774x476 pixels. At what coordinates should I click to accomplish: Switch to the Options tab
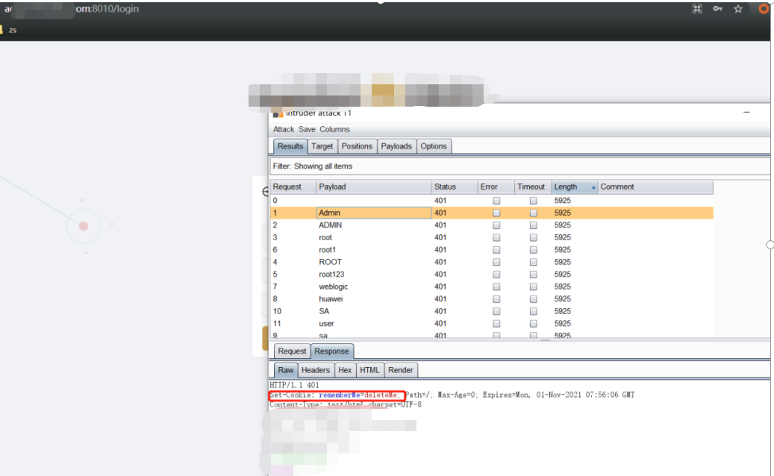click(x=434, y=146)
